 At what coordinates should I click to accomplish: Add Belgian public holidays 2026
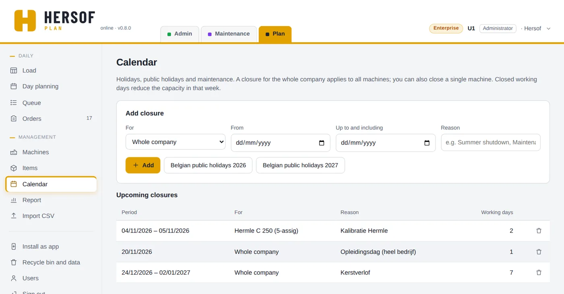coord(208,165)
